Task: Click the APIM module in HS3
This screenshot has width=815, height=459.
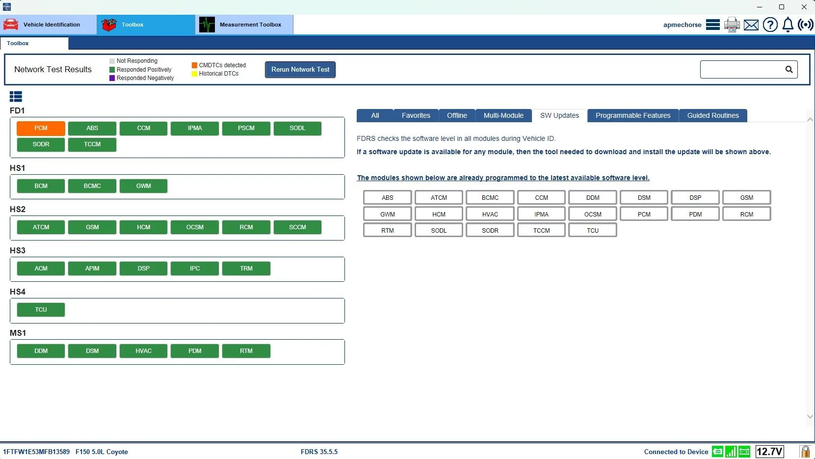Action: pyautogui.click(x=92, y=269)
